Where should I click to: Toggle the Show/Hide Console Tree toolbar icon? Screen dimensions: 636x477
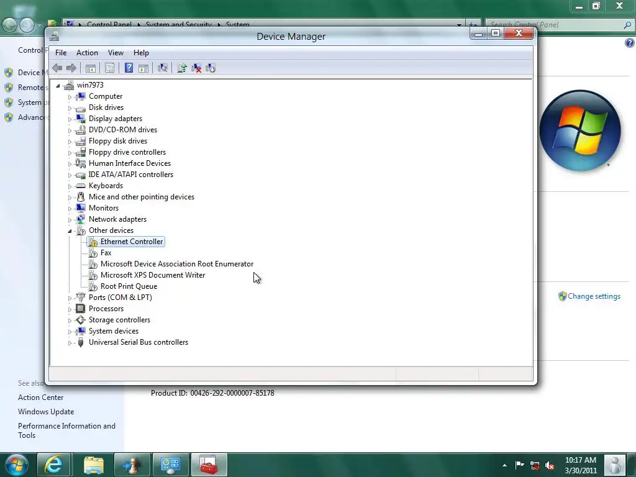pyautogui.click(x=91, y=68)
